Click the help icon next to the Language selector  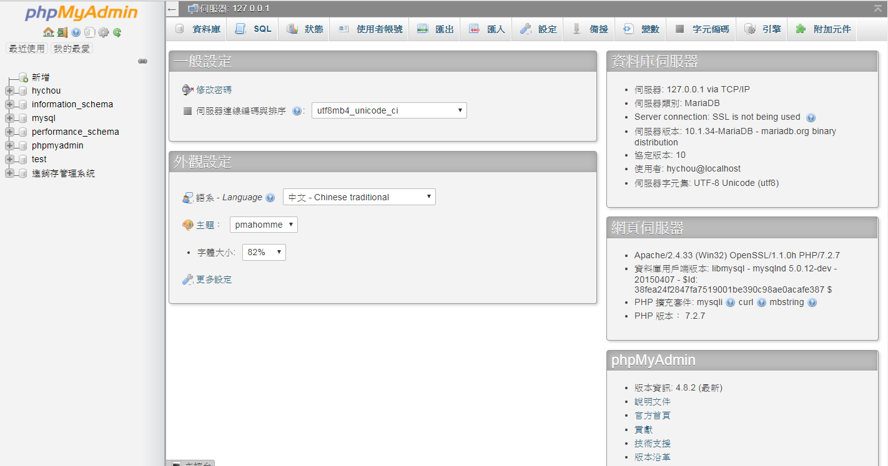270,197
